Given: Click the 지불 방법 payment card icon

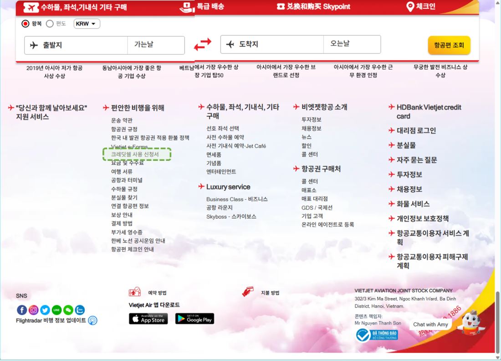Looking at the screenshot, I should (x=248, y=291).
